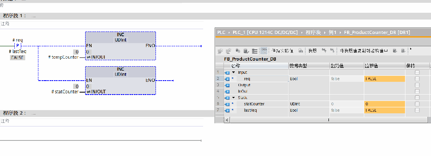Image resolution: width=431 pixels, height=156 pixels.
Task: Toggle the retain checkbox for req row
Action: [x=417, y=79]
